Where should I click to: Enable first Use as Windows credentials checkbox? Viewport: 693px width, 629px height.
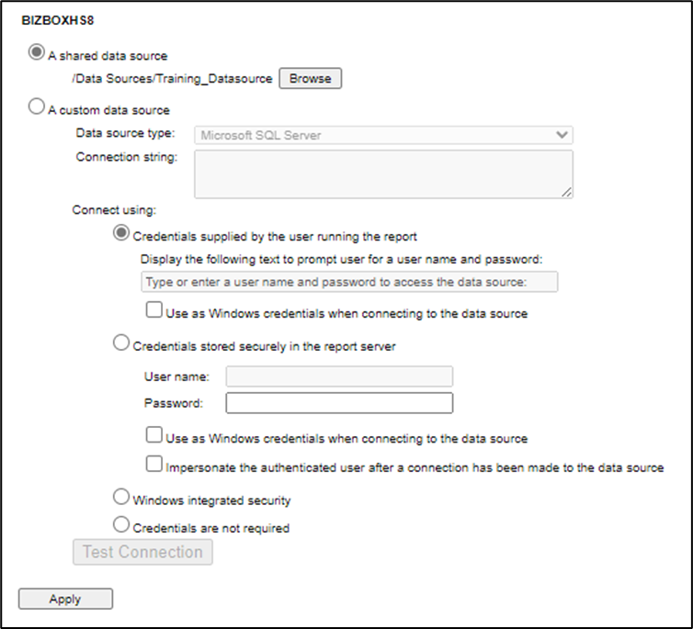[x=154, y=310]
